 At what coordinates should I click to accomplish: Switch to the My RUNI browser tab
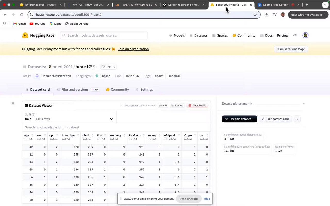coord(88,5)
